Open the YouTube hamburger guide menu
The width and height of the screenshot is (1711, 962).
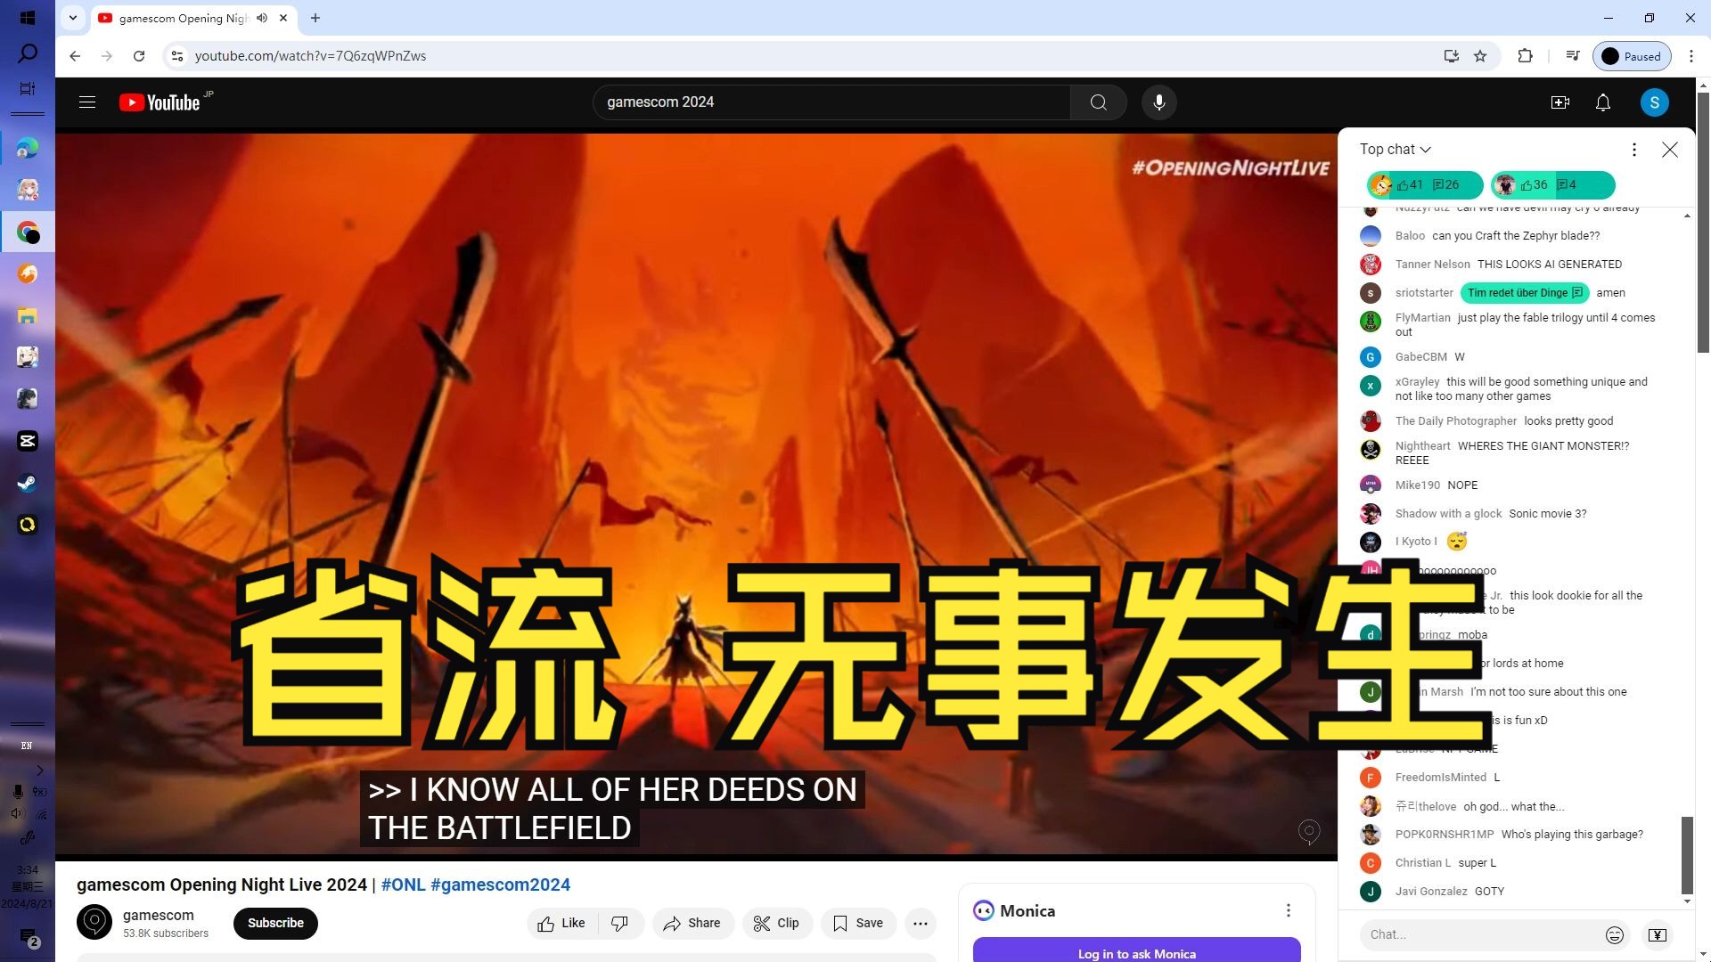87,102
